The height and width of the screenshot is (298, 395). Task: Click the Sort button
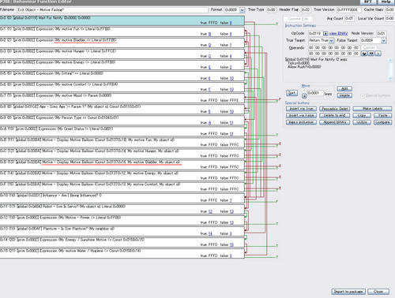click(x=292, y=93)
